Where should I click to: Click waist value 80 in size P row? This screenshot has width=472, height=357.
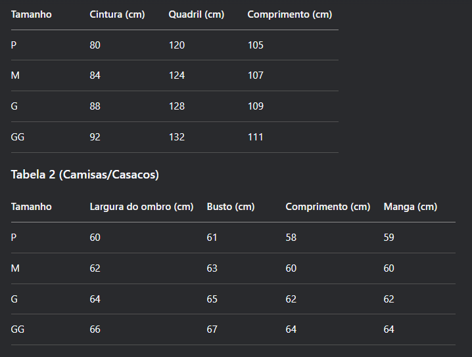point(95,45)
